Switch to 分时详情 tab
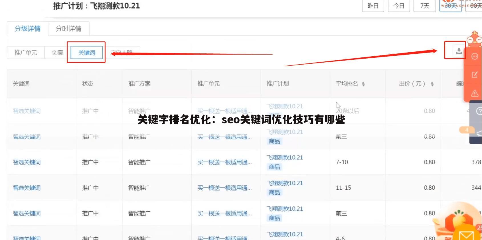 click(68, 29)
